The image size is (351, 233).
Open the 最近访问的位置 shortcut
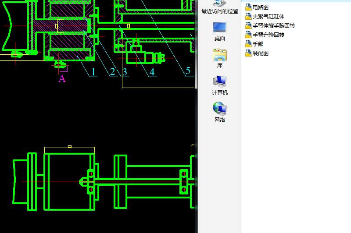click(x=220, y=7)
